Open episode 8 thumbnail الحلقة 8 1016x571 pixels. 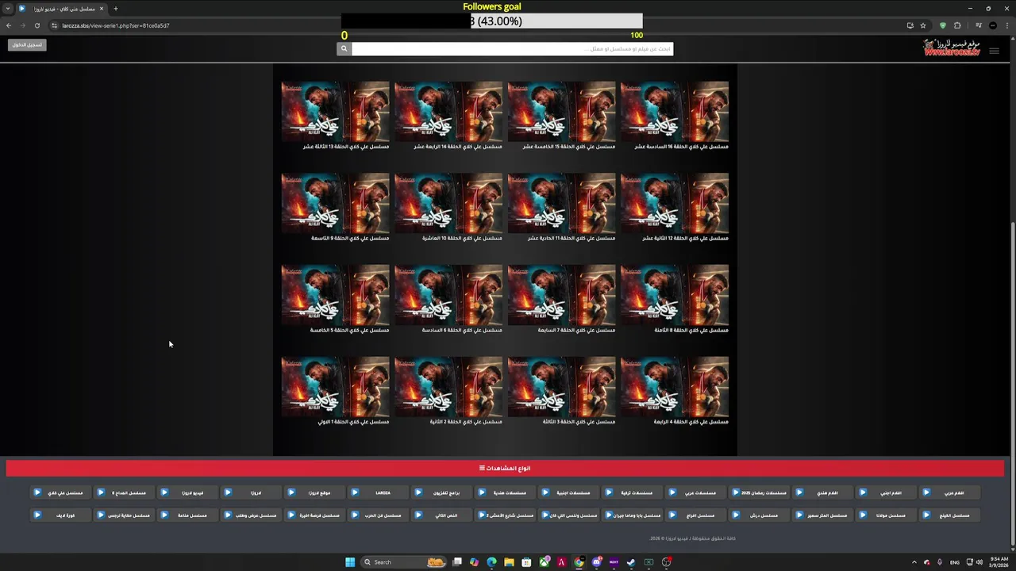tap(674, 295)
